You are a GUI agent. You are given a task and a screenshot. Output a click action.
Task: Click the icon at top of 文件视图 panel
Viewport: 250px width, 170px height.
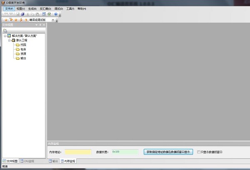[x=5, y=30]
